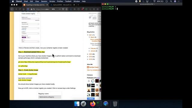Viewport: 192px width, 108px height.
Task: Click the padlock site security icon
Action: [31, 9]
